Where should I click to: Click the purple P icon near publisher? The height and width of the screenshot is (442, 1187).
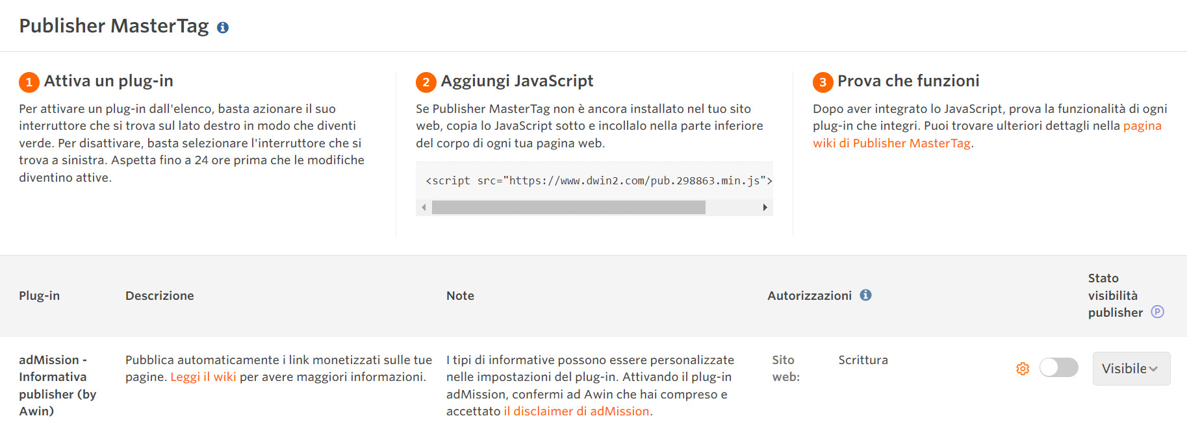tap(1157, 312)
